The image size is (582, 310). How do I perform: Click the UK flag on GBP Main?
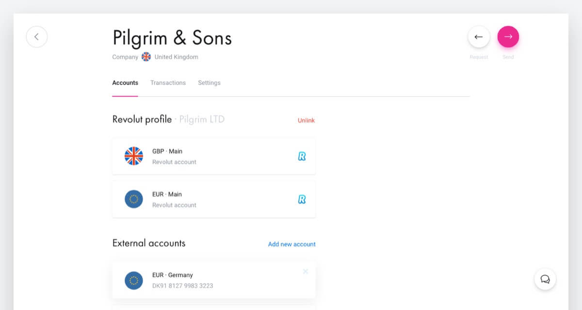tap(134, 156)
